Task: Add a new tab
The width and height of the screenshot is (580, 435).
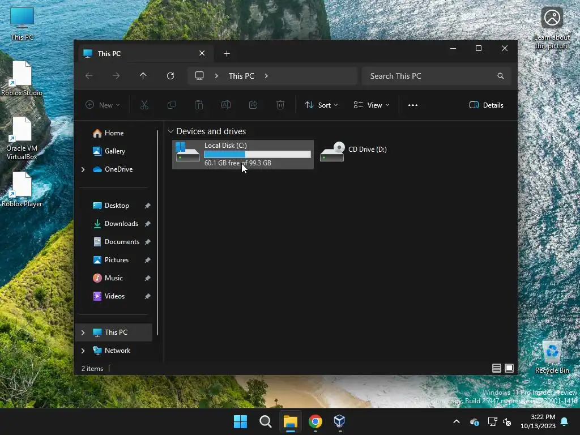Action: [x=227, y=54]
